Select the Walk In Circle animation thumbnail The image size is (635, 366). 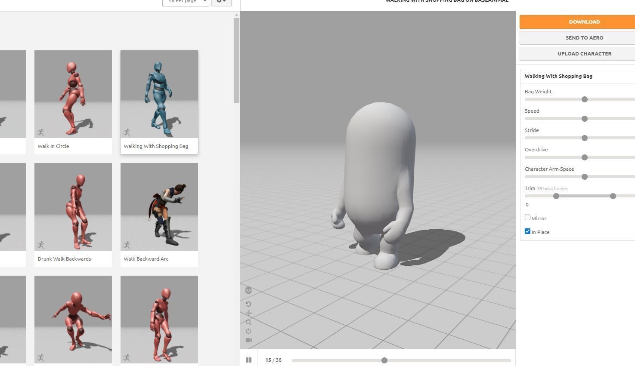tap(73, 94)
